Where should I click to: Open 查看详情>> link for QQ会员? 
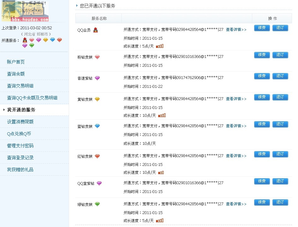[236, 30]
